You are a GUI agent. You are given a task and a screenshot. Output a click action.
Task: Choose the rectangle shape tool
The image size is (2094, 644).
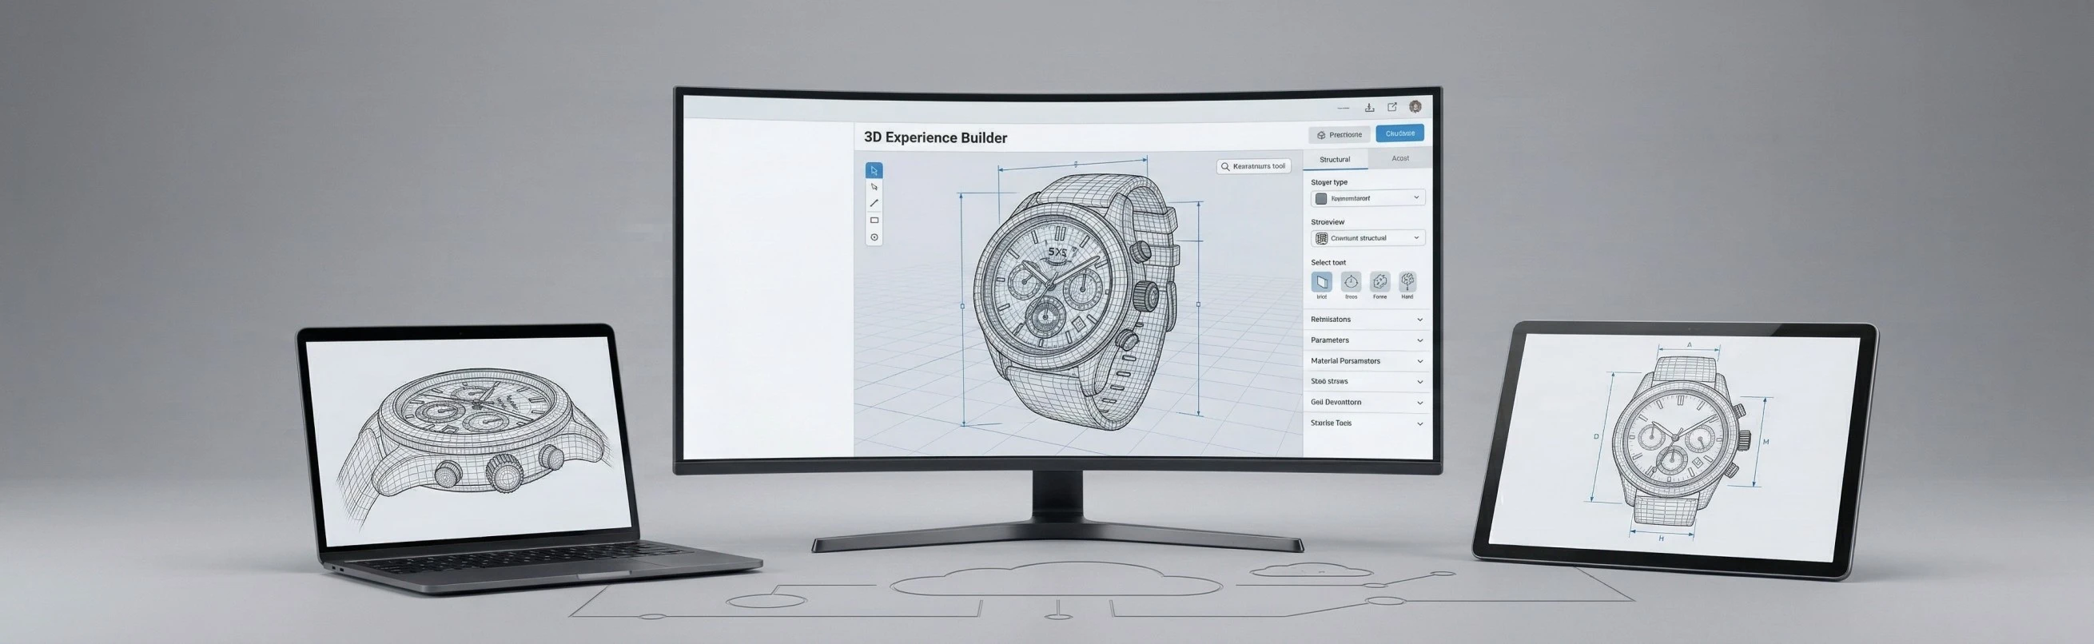[x=874, y=221]
